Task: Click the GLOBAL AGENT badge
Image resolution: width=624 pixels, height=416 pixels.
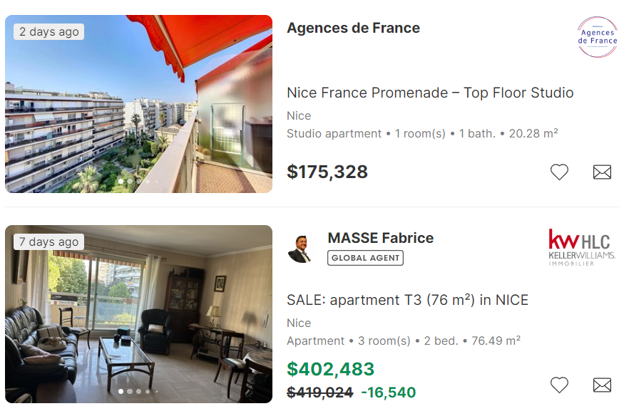Action: click(365, 258)
